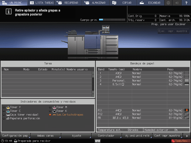The image size is (191, 143).
Task: Click the Caja tóner residual icon
Action: 8,115
